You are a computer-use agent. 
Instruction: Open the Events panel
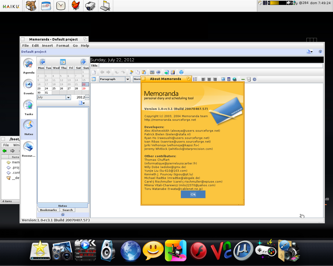pos(29,87)
